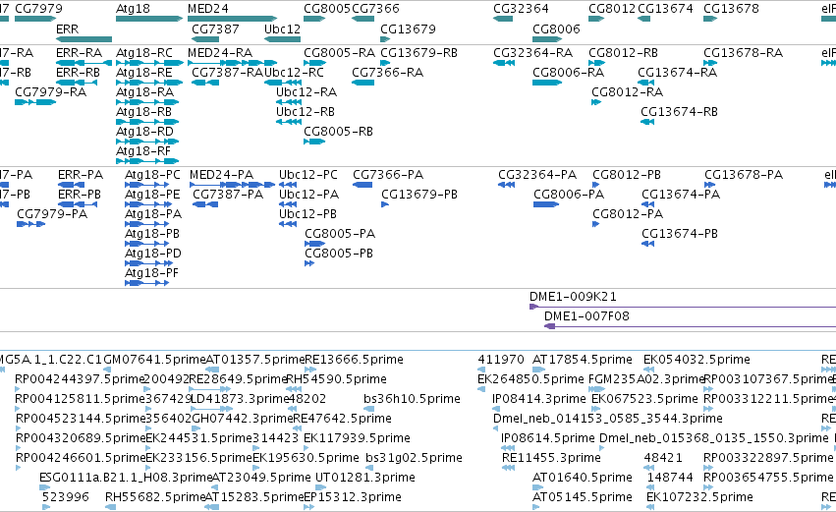The image size is (836, 512).
Task: Open the CG13679 gene label
Action: pos(408,28)
